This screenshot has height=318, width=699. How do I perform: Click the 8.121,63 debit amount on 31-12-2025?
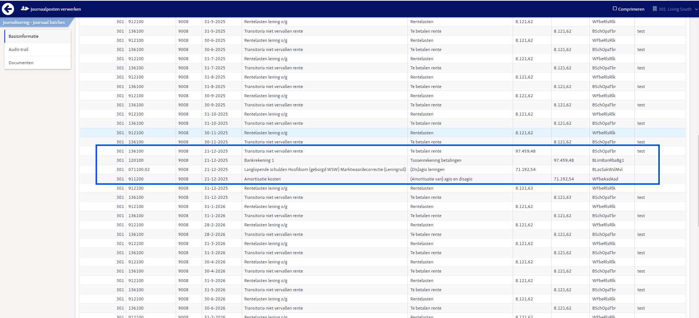(524, 188)
